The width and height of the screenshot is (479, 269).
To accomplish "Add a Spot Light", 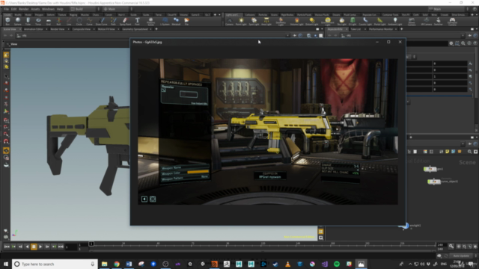I will [254, 22].
